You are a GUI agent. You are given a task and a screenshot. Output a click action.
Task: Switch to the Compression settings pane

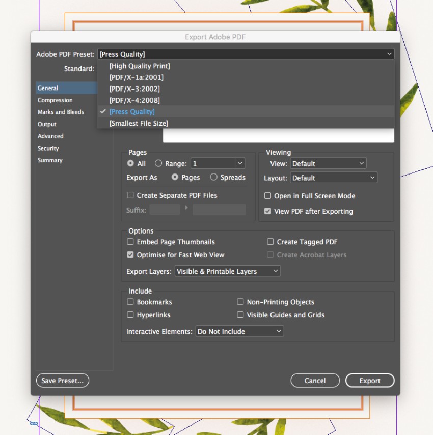[55, 100]
